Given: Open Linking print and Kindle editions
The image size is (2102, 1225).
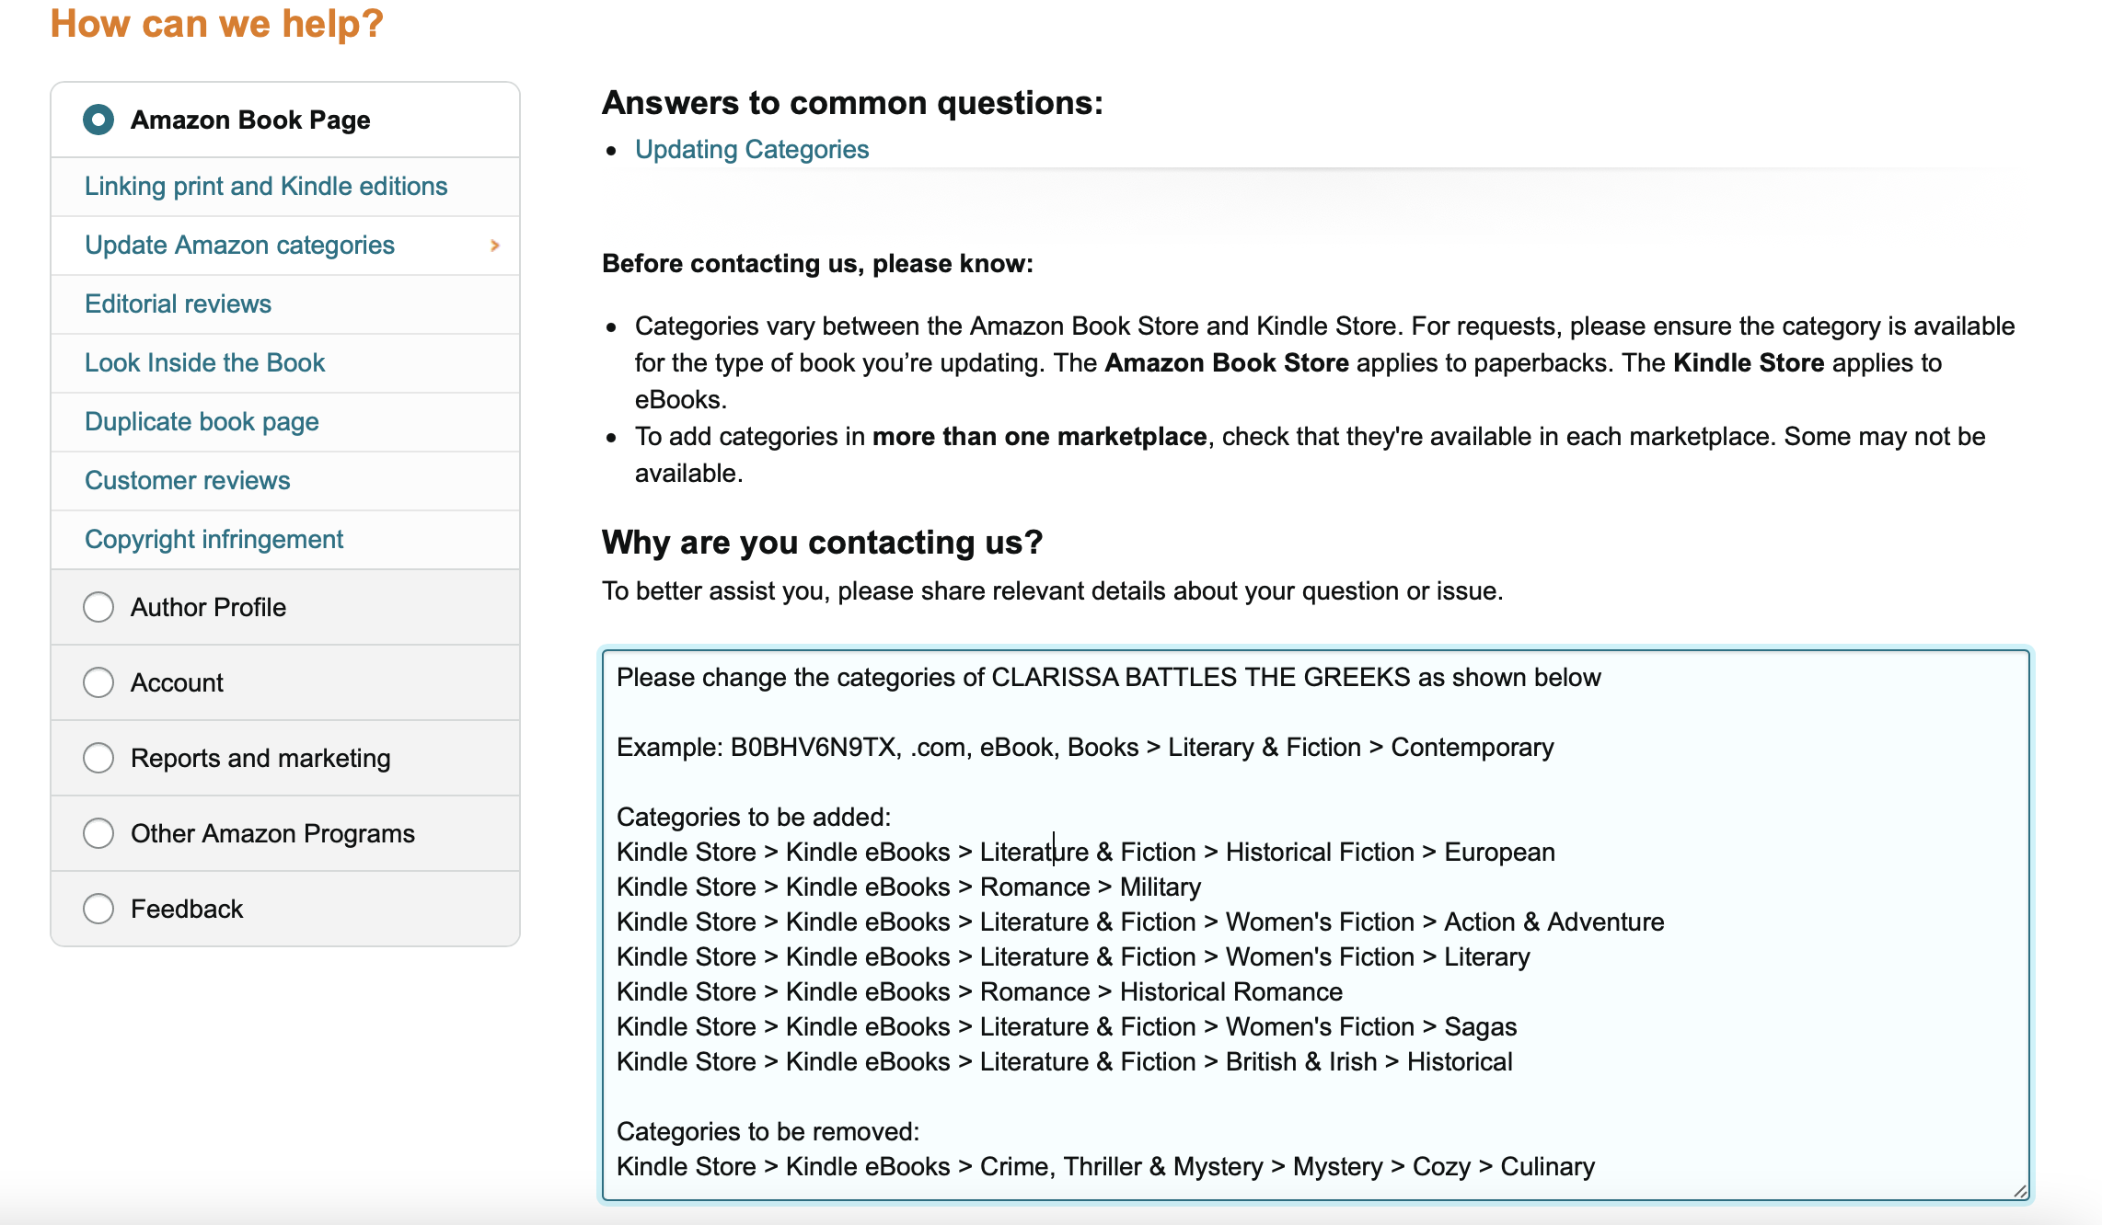Looking at the screenshot, I should point(266,186).
